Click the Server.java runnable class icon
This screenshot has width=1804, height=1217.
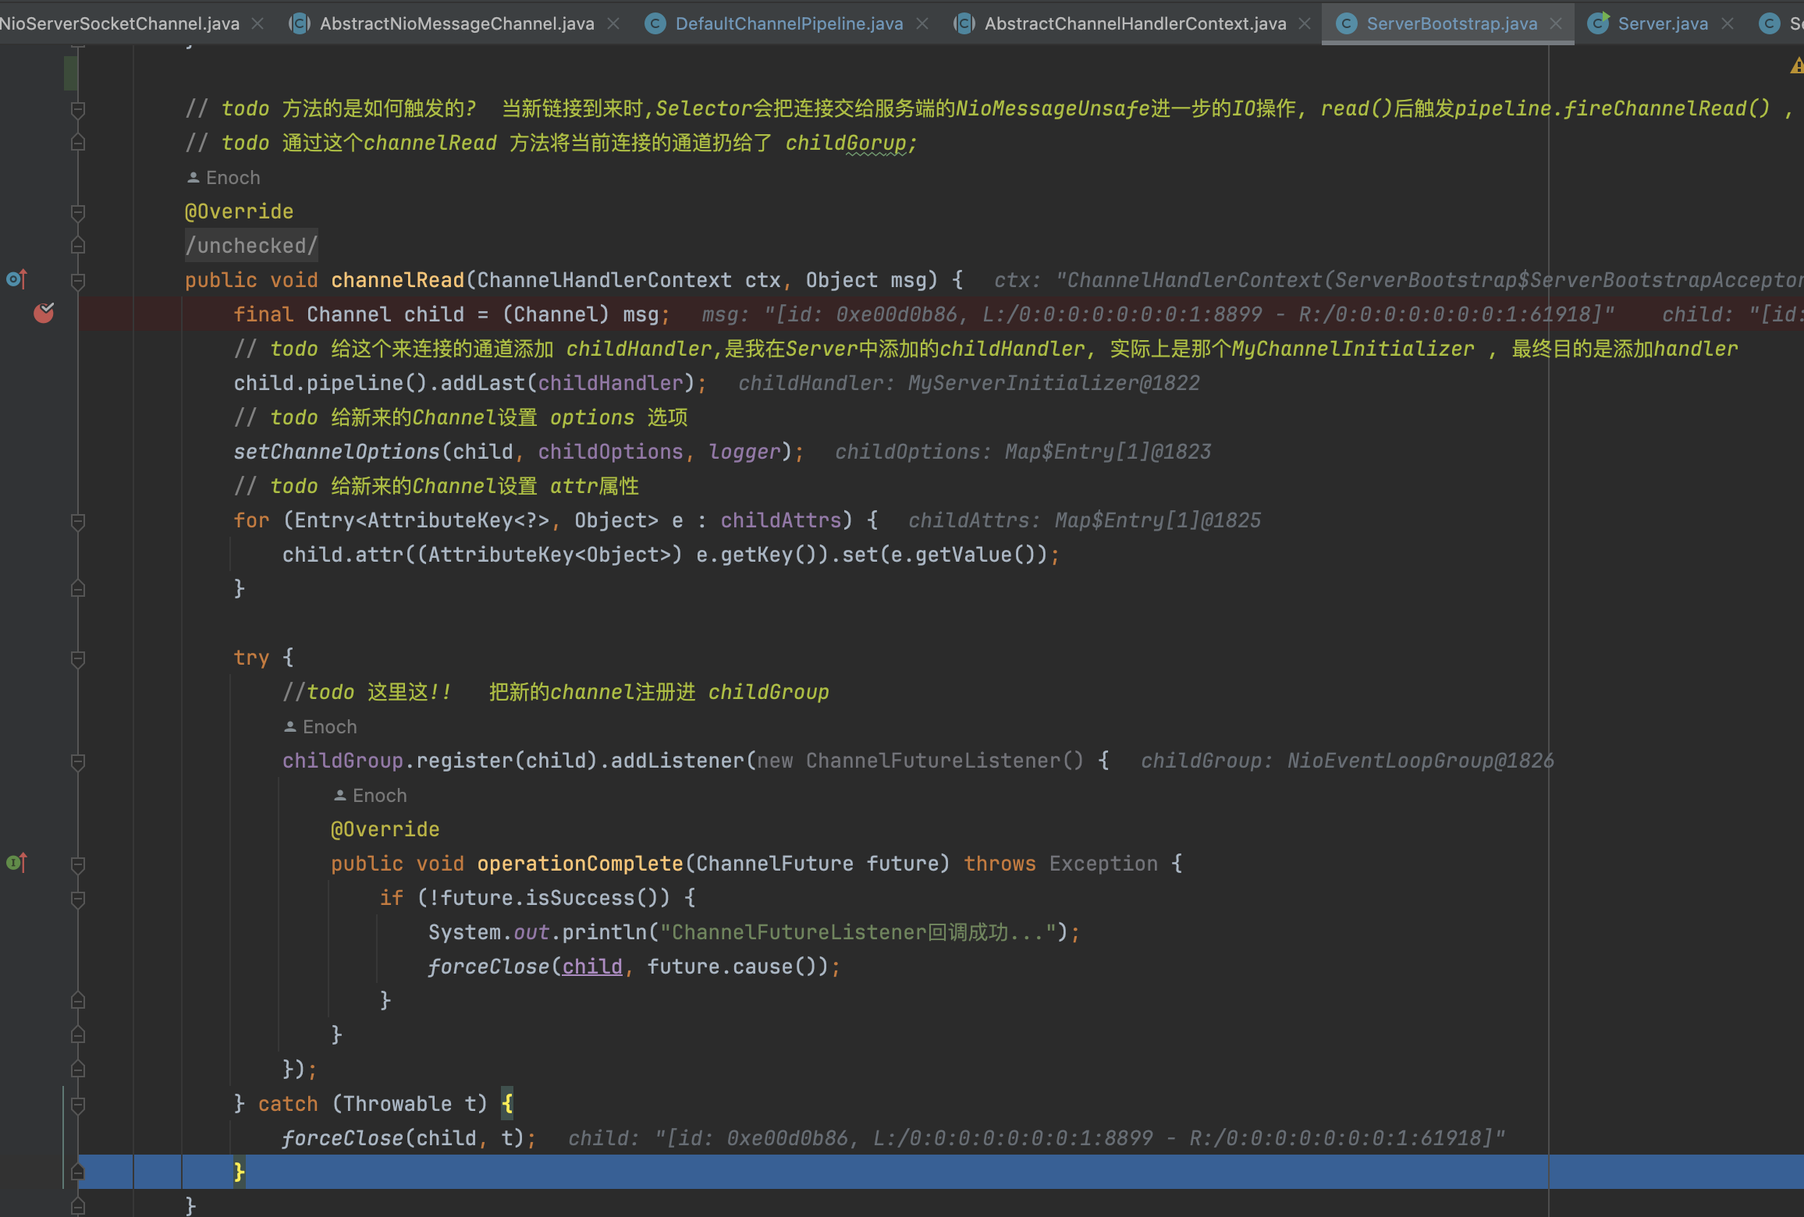1598,23
